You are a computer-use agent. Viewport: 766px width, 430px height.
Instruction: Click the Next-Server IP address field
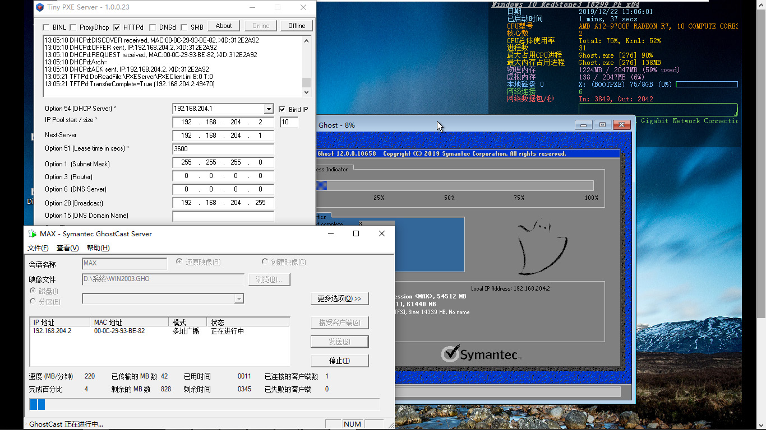223,135
